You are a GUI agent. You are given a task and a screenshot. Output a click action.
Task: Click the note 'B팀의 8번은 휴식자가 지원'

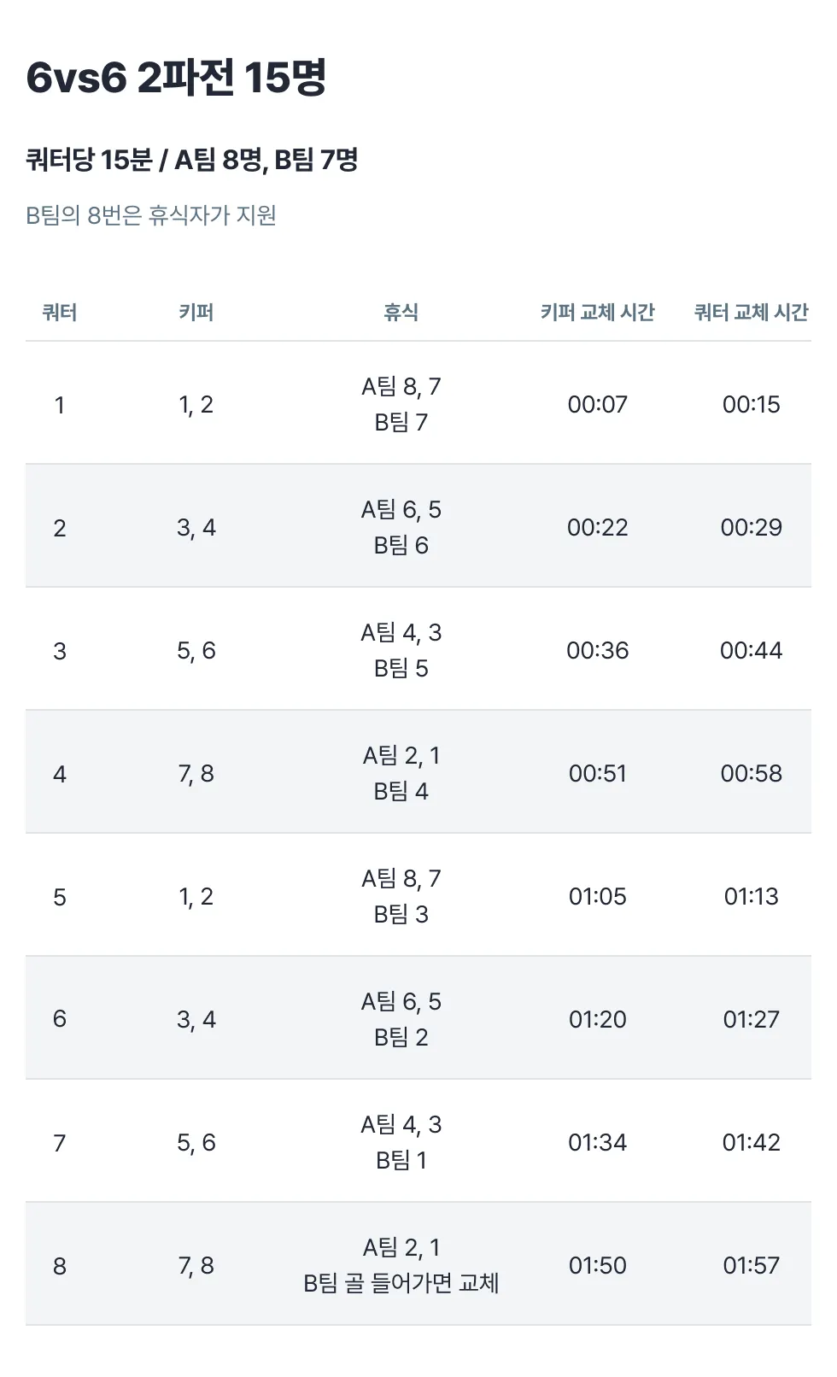[x=151, y=215]
